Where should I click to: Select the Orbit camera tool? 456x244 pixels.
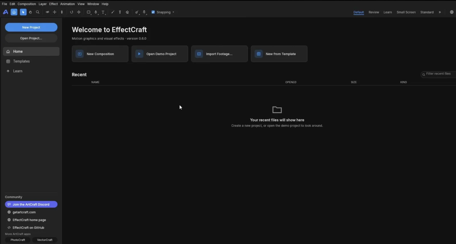[47, 12]
